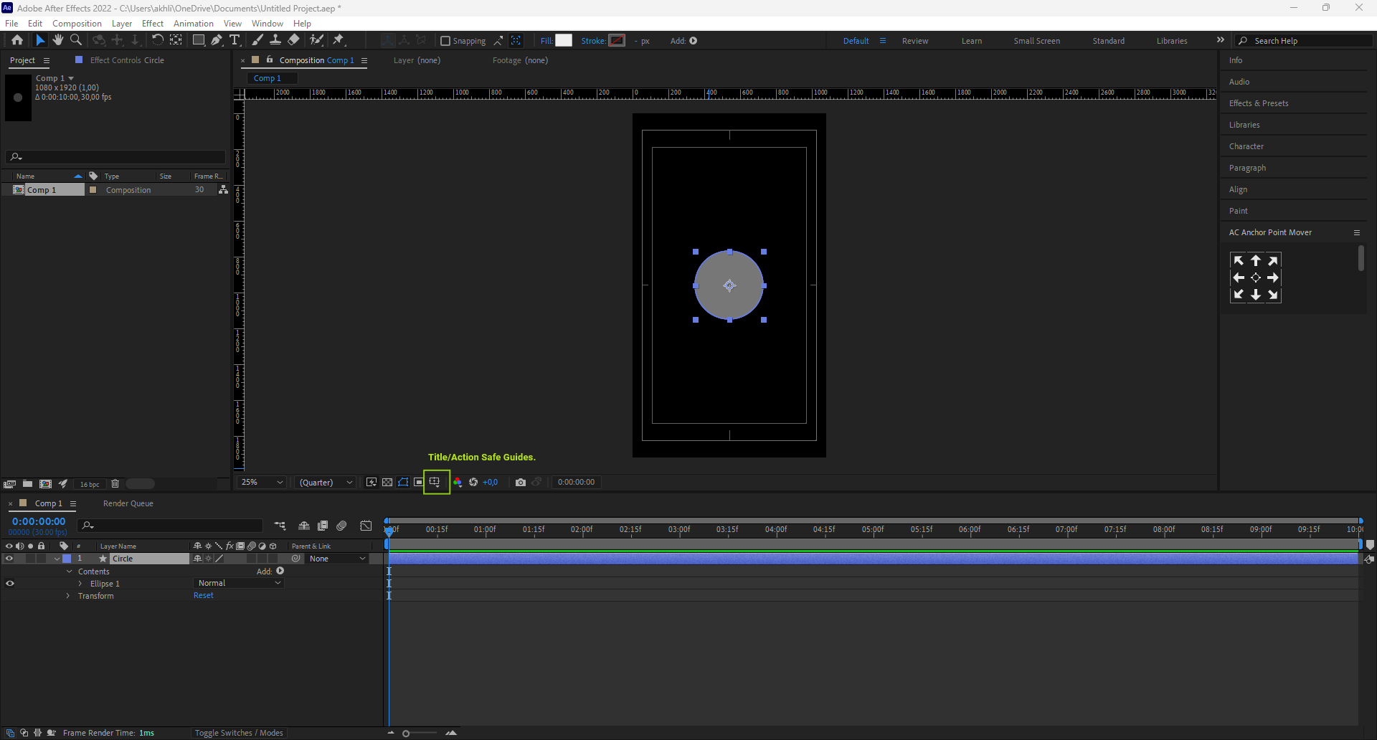
Task: Open the Normal blend mode dropdown
Action: 239,584
